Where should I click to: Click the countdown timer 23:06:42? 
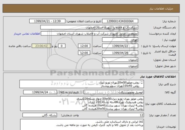pos(41,46)
